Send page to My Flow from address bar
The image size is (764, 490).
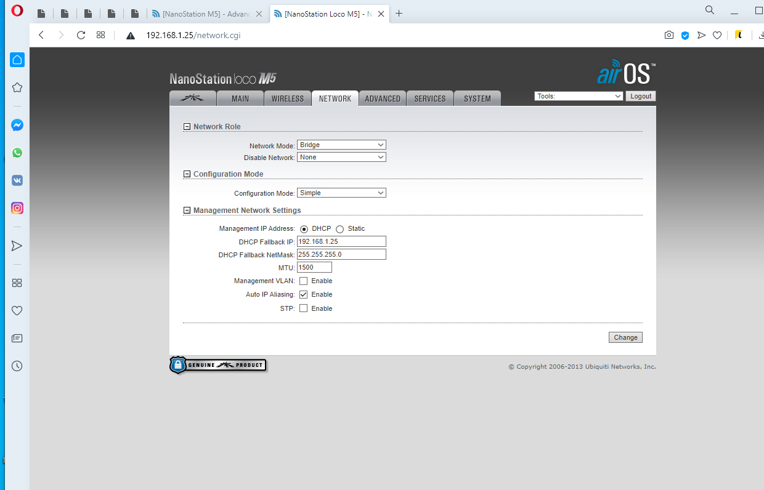coord(701,35)
